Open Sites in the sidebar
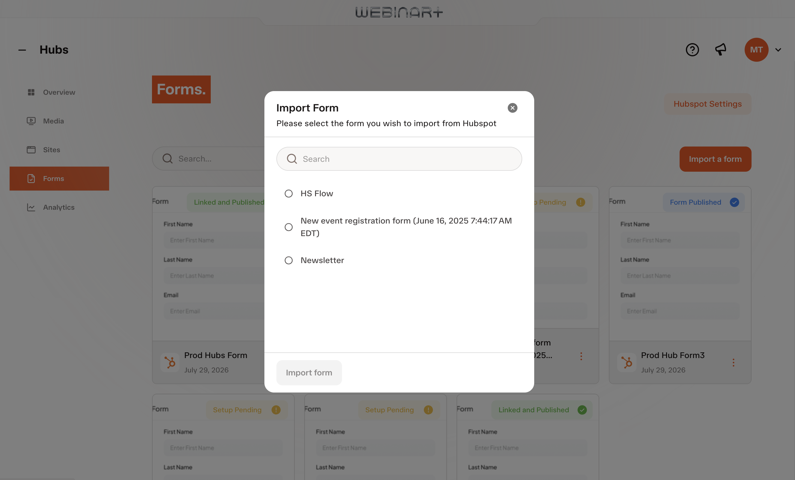The image size is (795, 480). click(59, 150)
